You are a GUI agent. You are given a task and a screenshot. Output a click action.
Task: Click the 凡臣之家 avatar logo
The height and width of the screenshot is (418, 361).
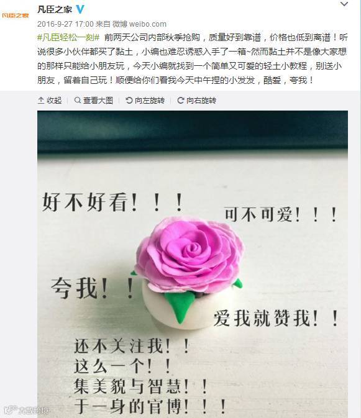click(15, 15)
